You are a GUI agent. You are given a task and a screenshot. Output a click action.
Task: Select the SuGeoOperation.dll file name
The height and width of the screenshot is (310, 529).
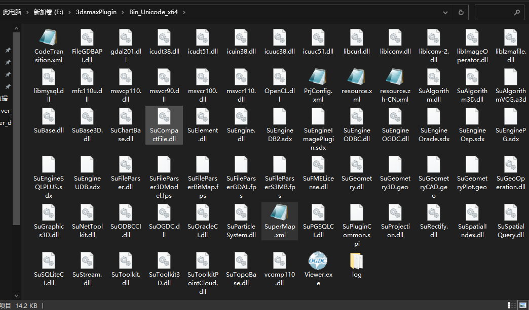(511, 183)
